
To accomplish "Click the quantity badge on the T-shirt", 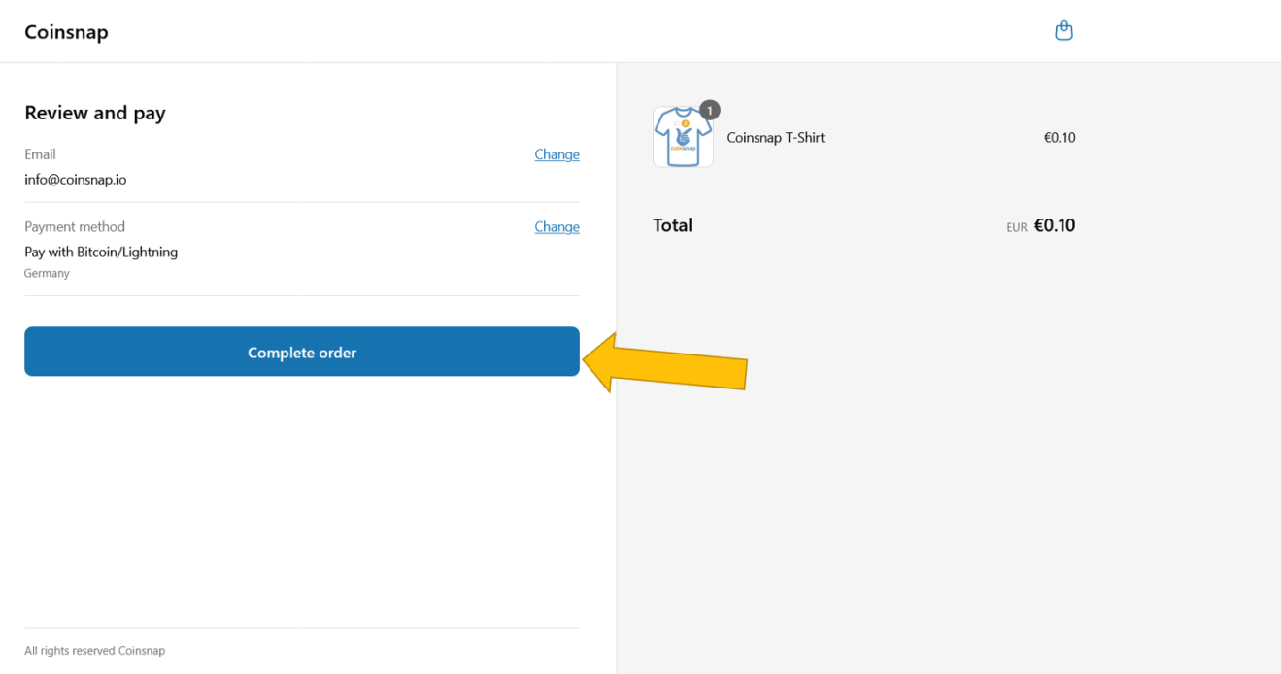I will 710,111.
